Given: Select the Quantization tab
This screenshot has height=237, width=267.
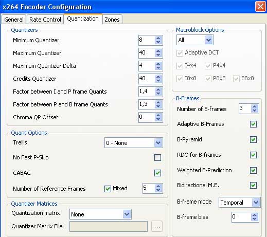Looking at the screenshot, I should (83, 19).
